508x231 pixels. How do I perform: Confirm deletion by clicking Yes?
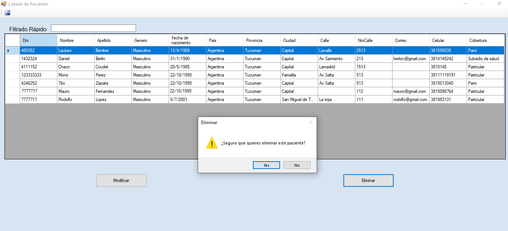click(x=266, y=165)
